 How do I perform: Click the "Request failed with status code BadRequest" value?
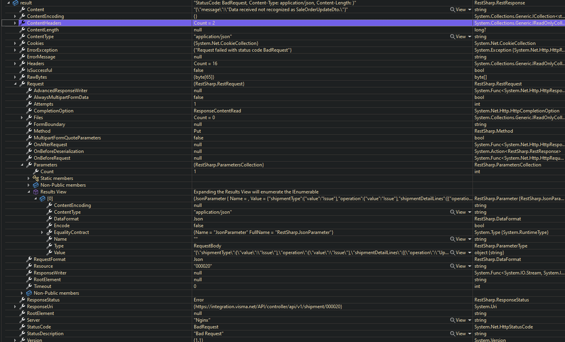(243, 50)
